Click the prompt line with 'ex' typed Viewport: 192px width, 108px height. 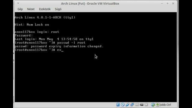[39, 50]
